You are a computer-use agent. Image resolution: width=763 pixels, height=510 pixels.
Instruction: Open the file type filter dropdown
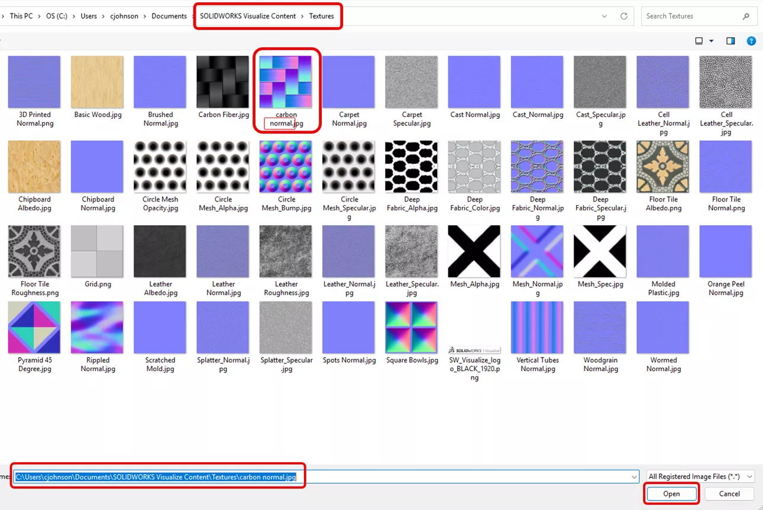(x=700, y=476)
